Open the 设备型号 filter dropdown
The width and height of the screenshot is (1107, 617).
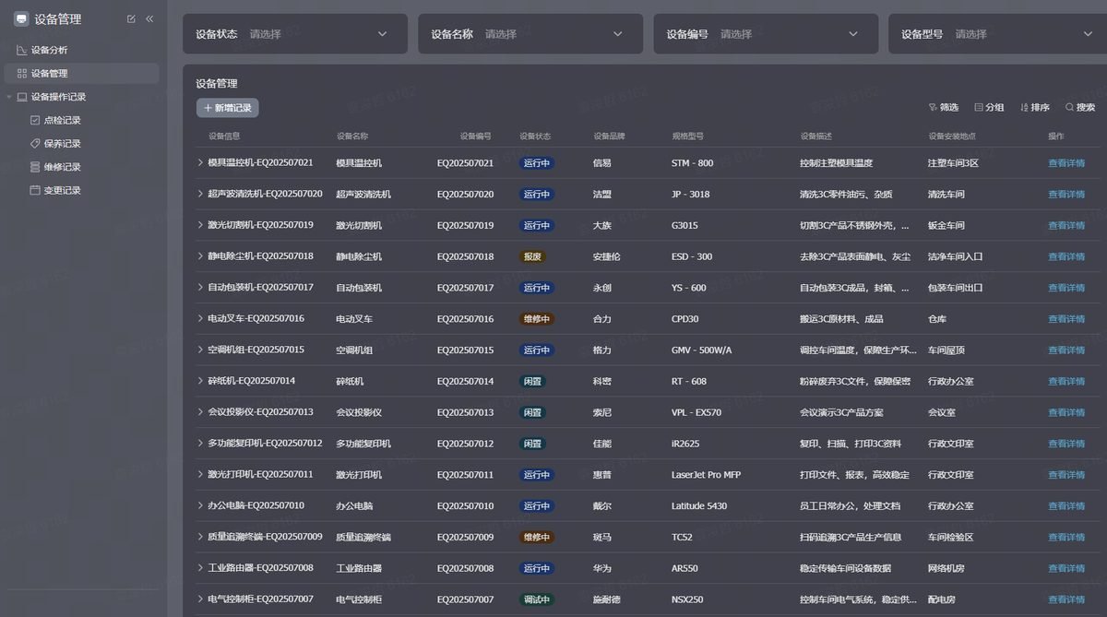tap(998, 34)
